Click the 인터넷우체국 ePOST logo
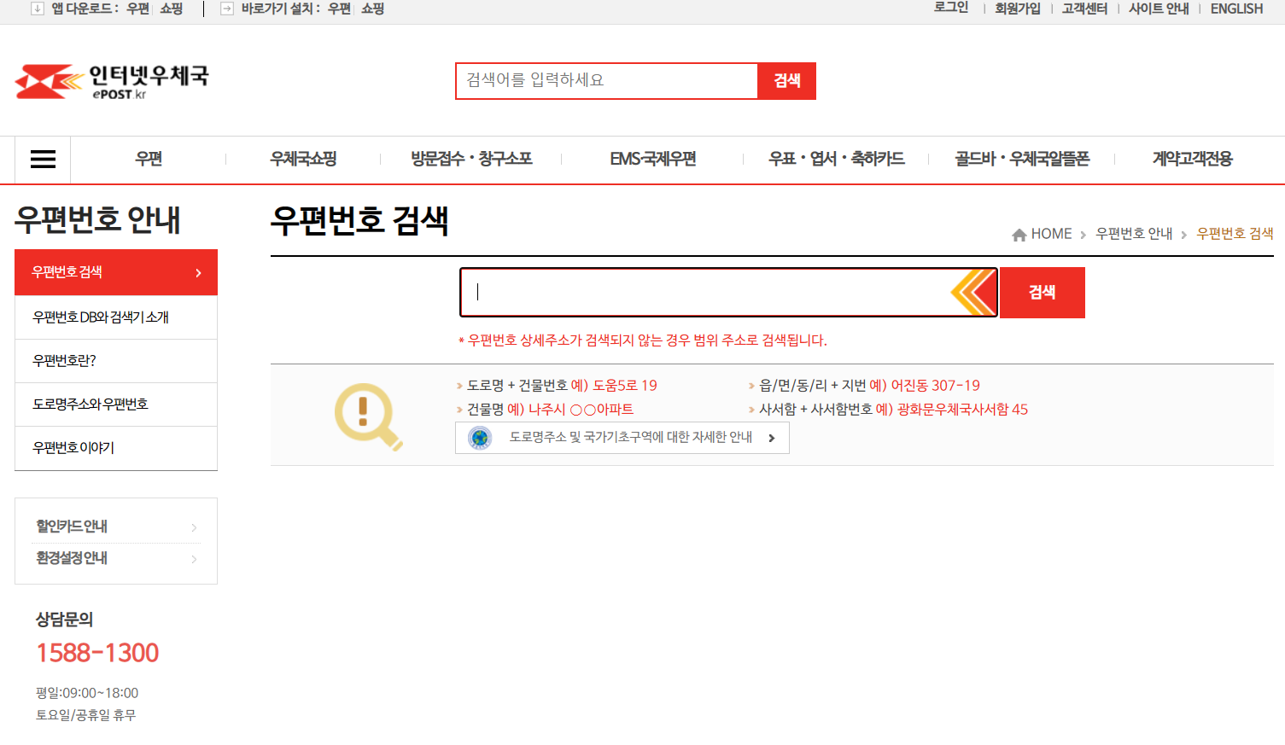 (111, 79)
